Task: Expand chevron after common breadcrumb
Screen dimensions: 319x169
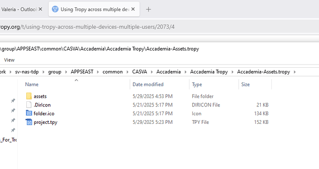Action: pos(127,72)
